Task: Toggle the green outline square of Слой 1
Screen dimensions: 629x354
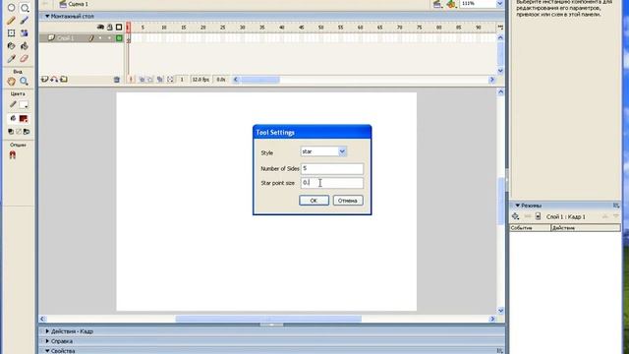Action: pos(119,38)
